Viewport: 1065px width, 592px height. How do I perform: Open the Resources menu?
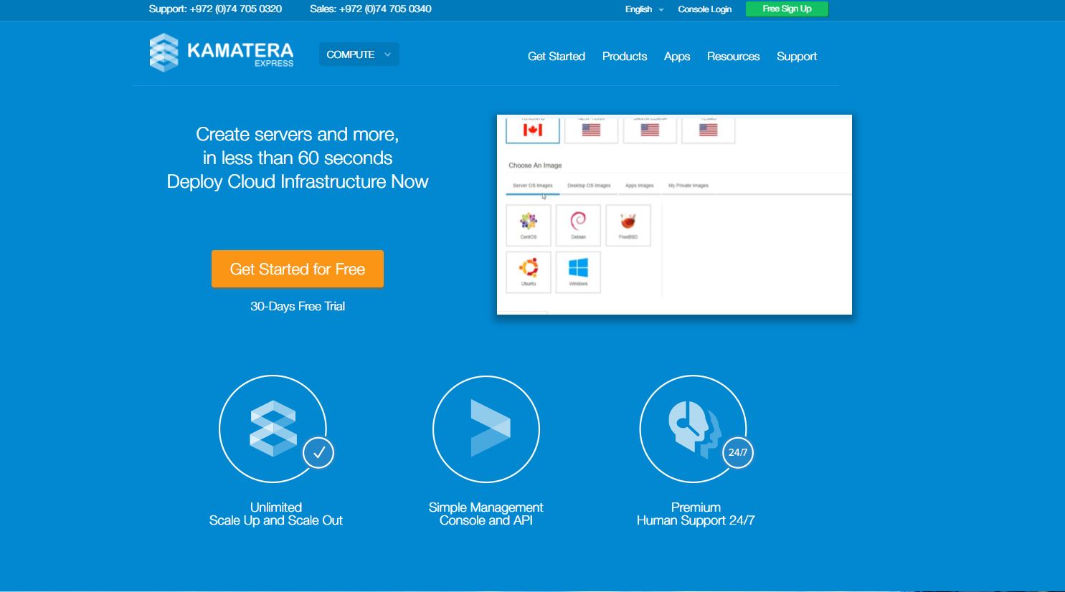733,57
